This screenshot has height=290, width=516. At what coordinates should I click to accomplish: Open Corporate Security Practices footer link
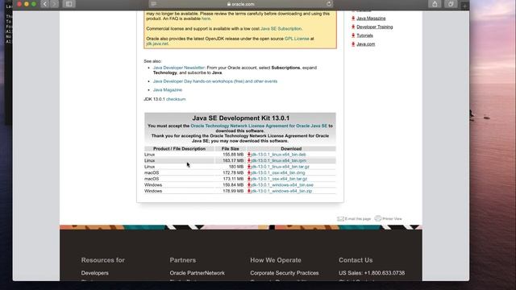[x=285, y=273]
